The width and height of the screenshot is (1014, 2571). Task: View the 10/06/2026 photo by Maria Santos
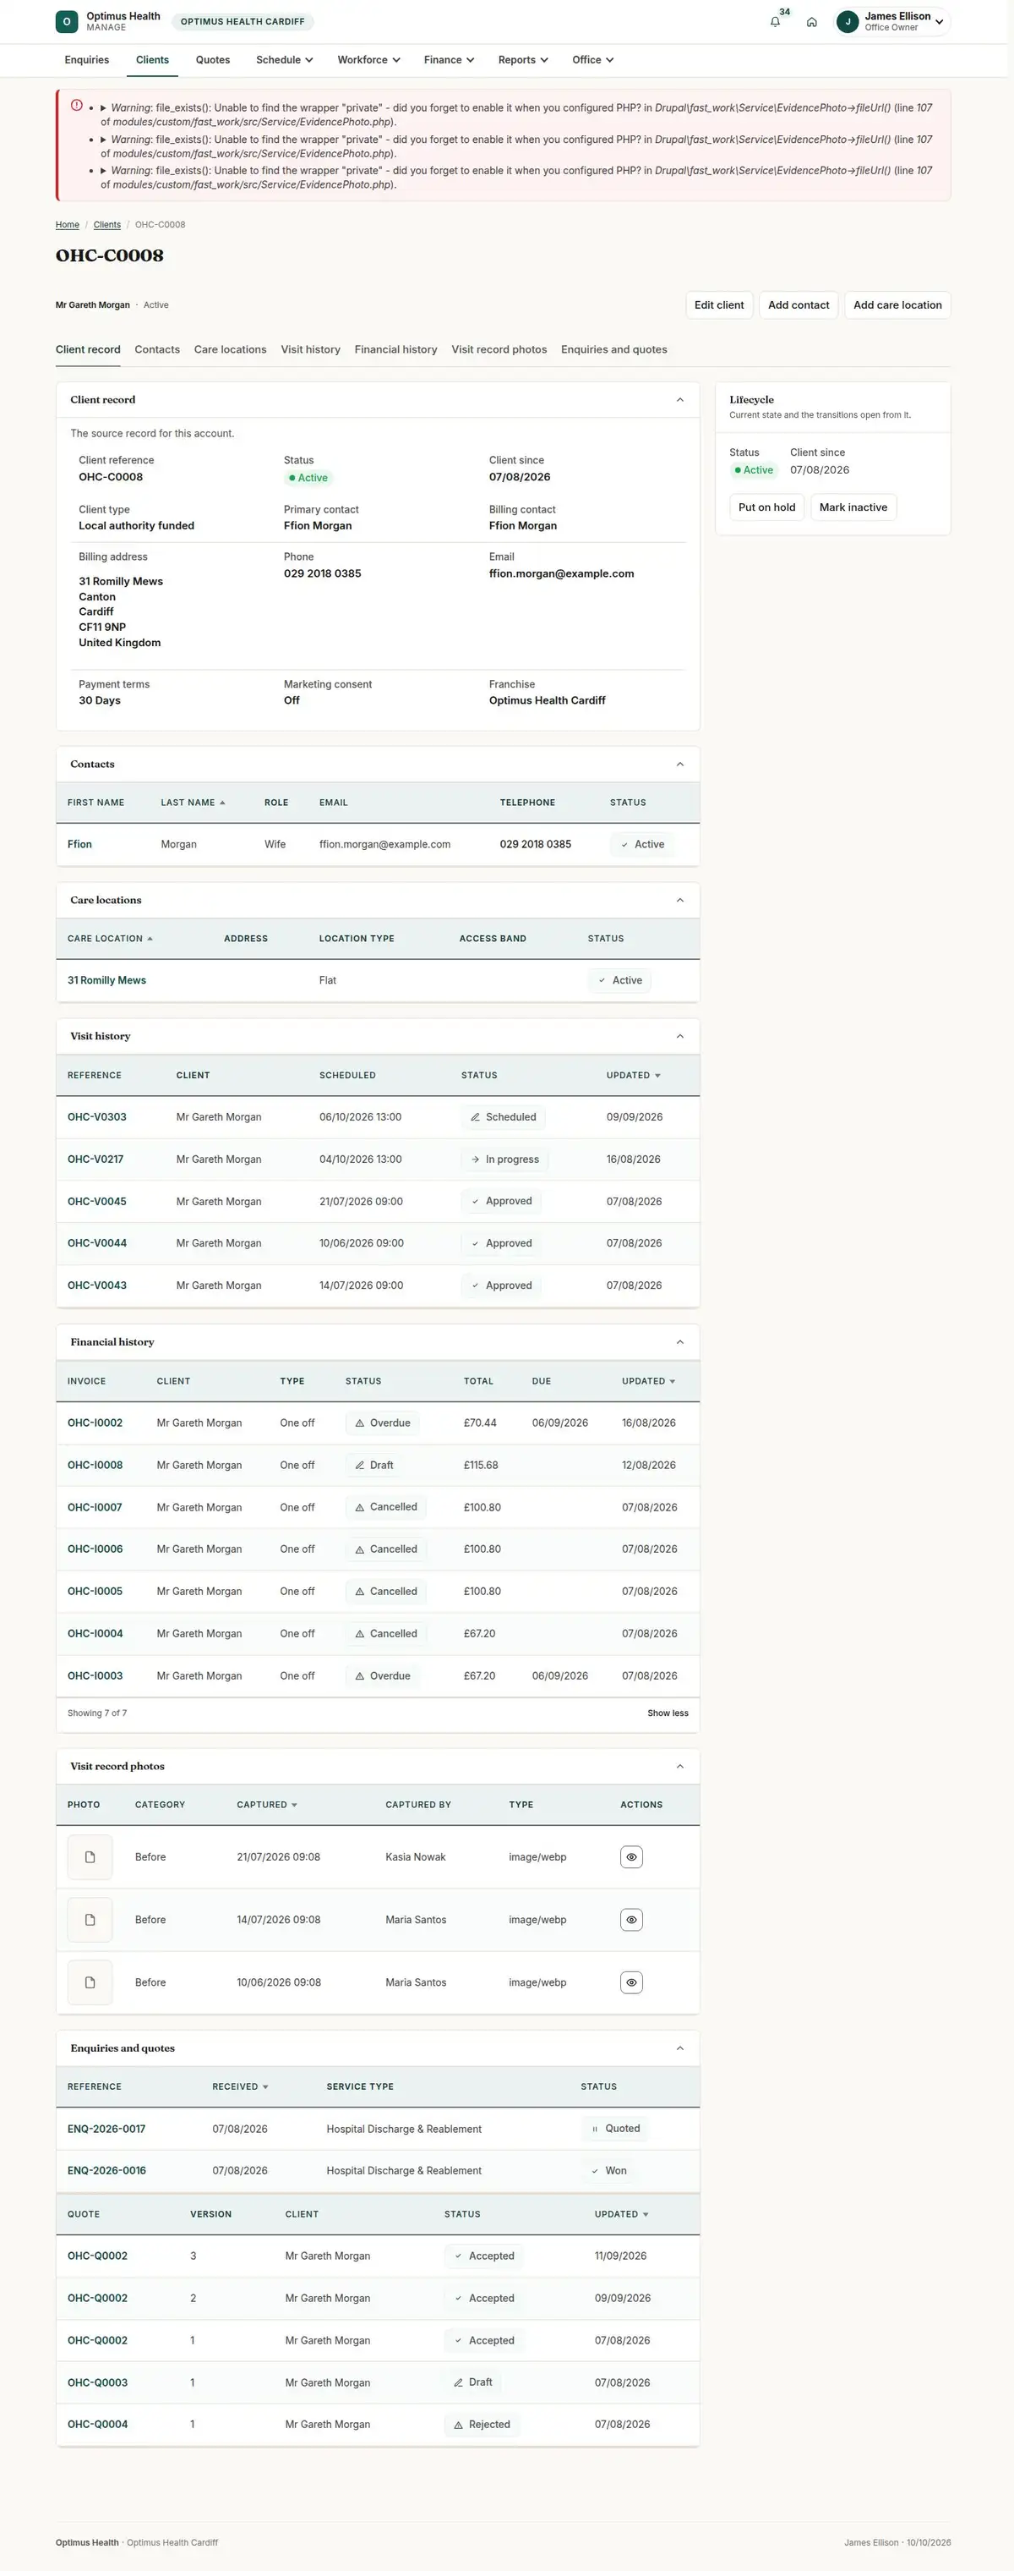pos(631,1983)
